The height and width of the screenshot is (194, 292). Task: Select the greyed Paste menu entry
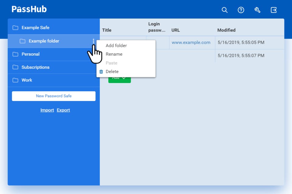[x=111, y=63]
